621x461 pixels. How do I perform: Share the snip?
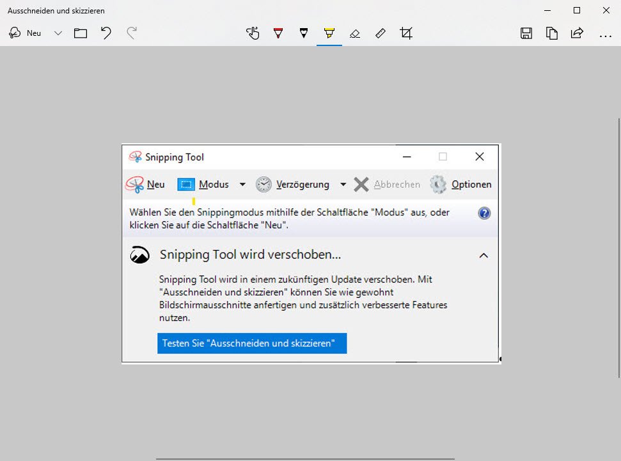[577, 33]
